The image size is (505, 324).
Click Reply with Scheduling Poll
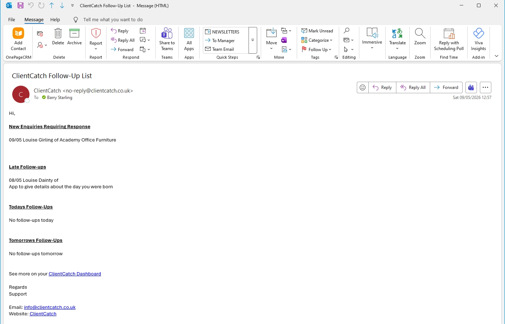click(x=449, y=40)
